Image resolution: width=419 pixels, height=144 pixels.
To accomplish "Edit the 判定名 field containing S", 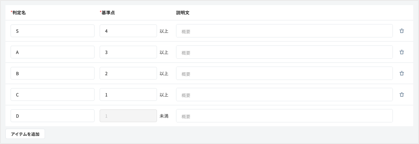I will click(x=53, y=31).
